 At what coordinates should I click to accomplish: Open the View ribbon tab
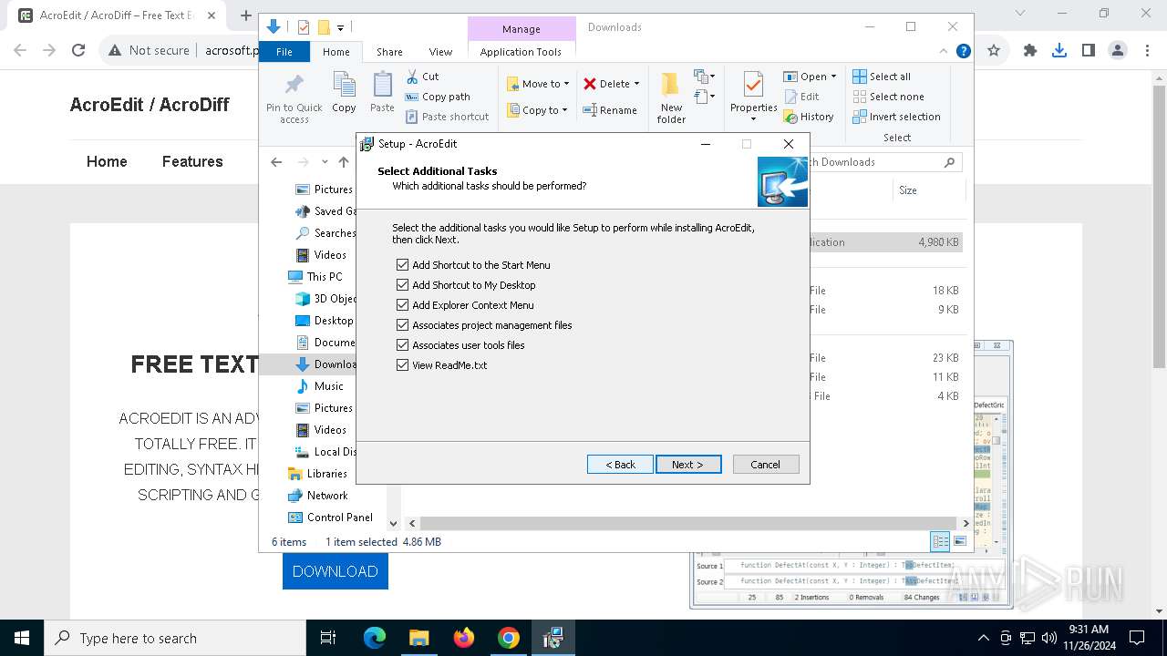click(x=440, y=52)
